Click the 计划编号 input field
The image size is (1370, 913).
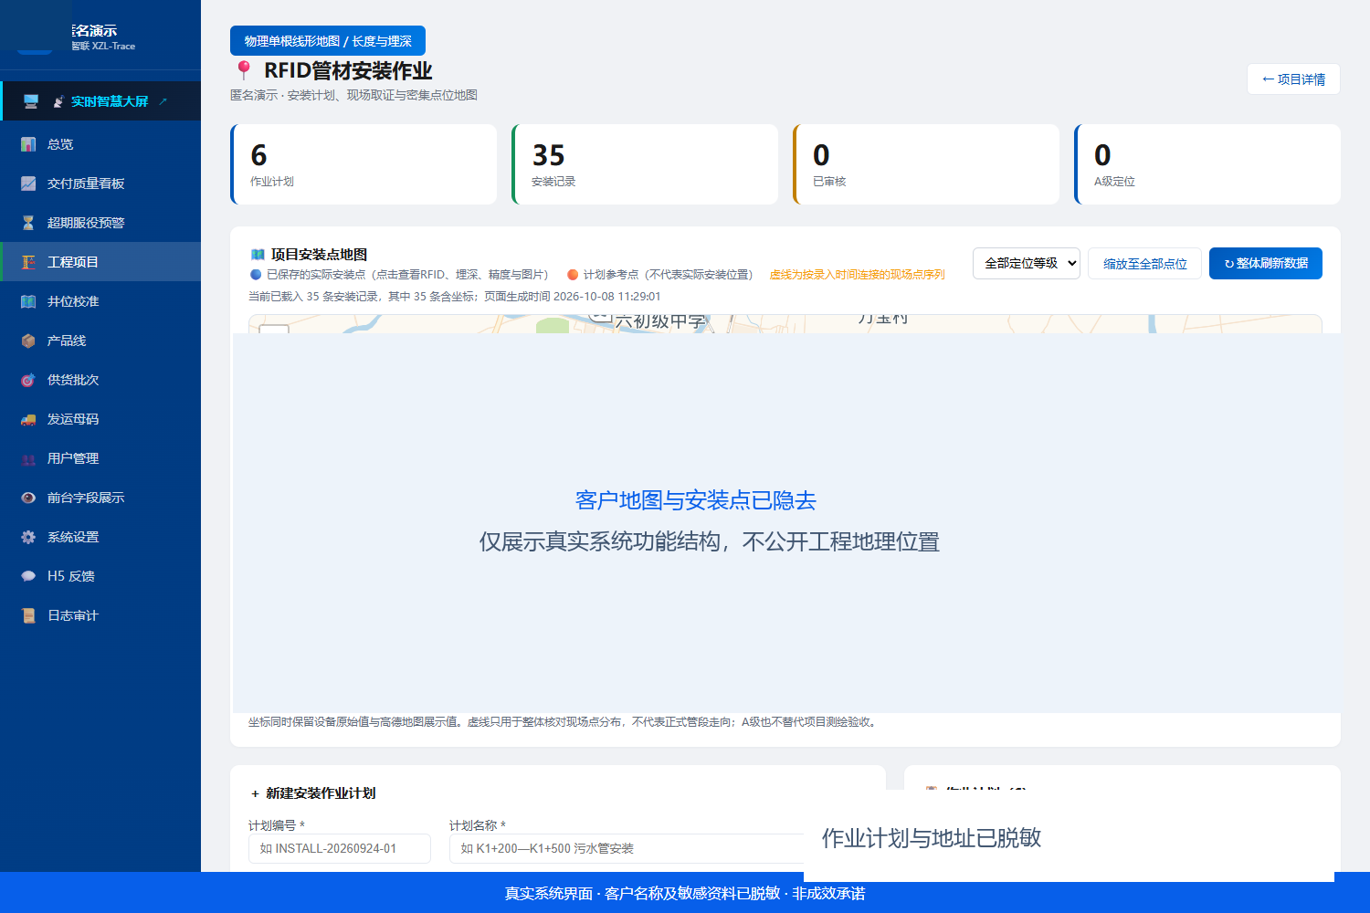pyautogui.click(x=340, y=848)
